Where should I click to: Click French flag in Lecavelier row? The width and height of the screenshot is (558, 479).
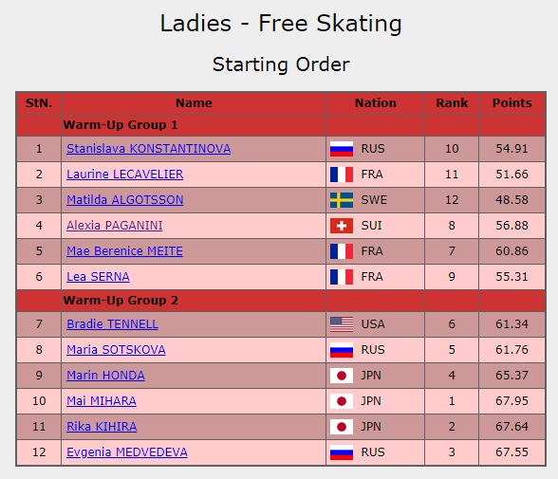pyautogui.click(x=342, y=175)
